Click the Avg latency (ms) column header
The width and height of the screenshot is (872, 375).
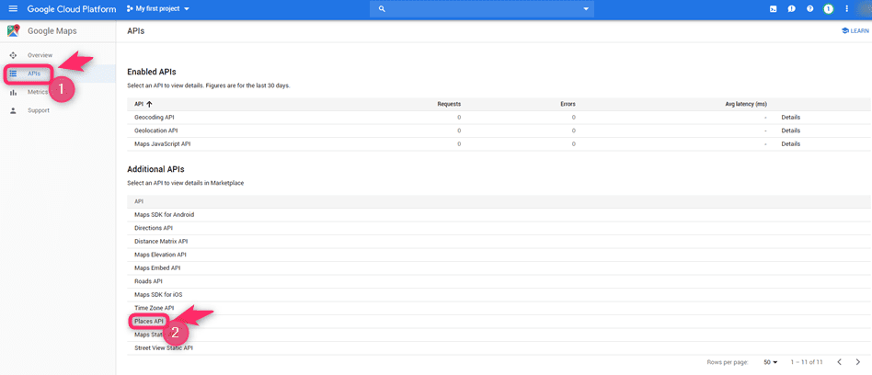(746, 104)
